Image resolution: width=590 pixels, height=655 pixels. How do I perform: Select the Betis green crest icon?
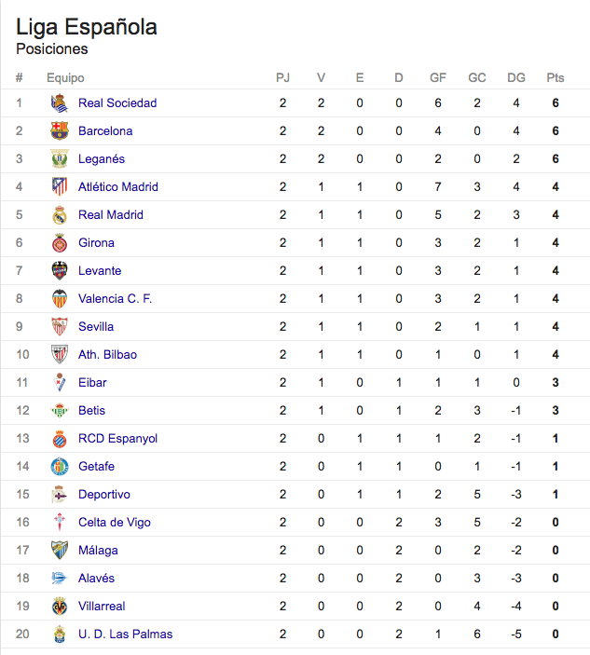60,411
